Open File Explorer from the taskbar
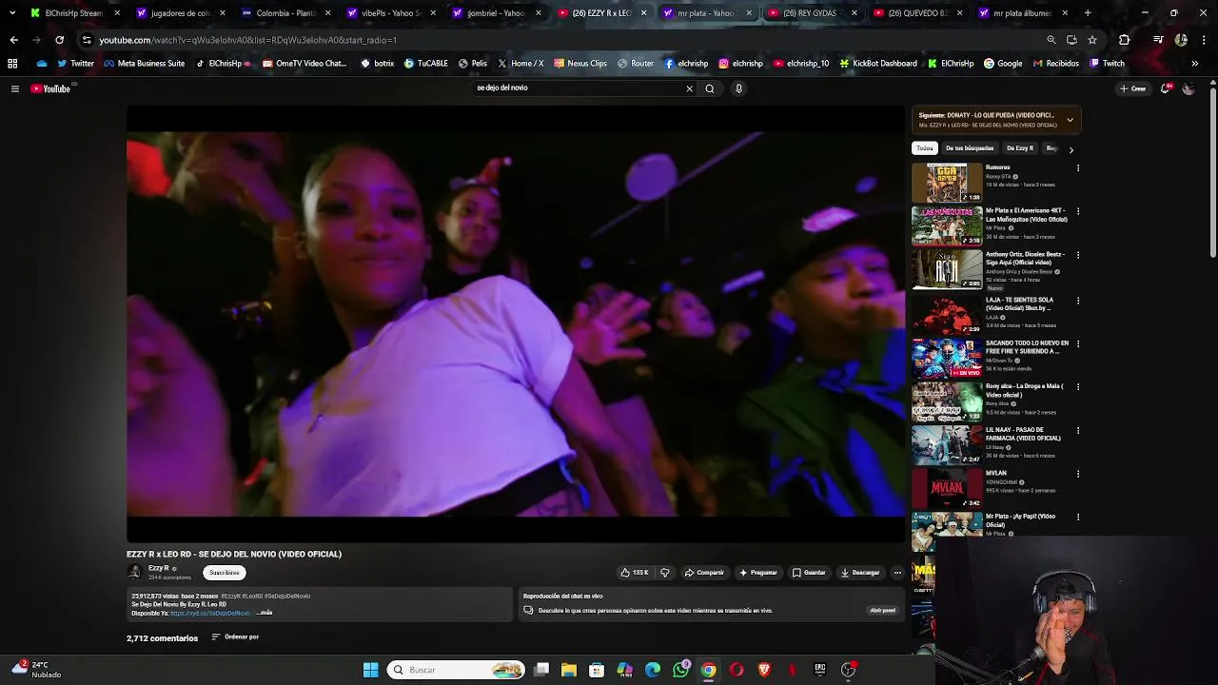Viewport: 1218px width, 685px height. click(x=569, y=670)
